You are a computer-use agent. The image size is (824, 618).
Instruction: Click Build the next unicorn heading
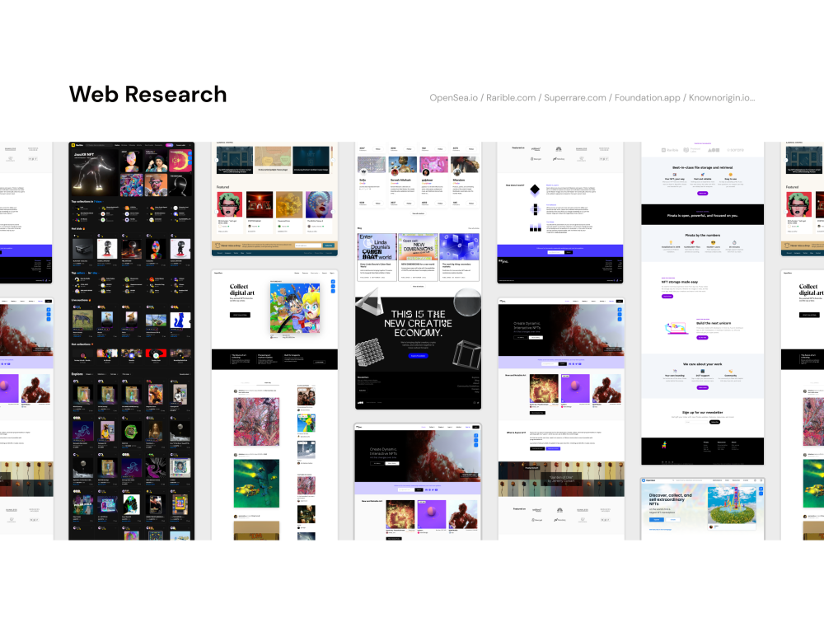coord(714,323)
